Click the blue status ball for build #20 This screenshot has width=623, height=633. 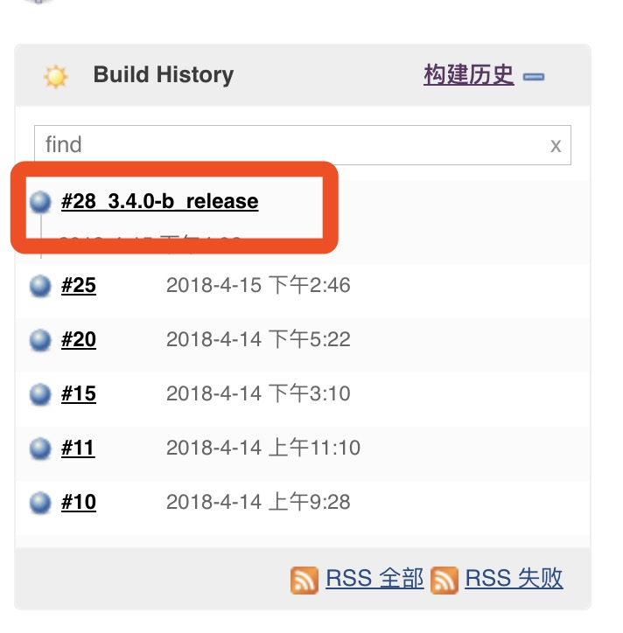coord(40,340)
